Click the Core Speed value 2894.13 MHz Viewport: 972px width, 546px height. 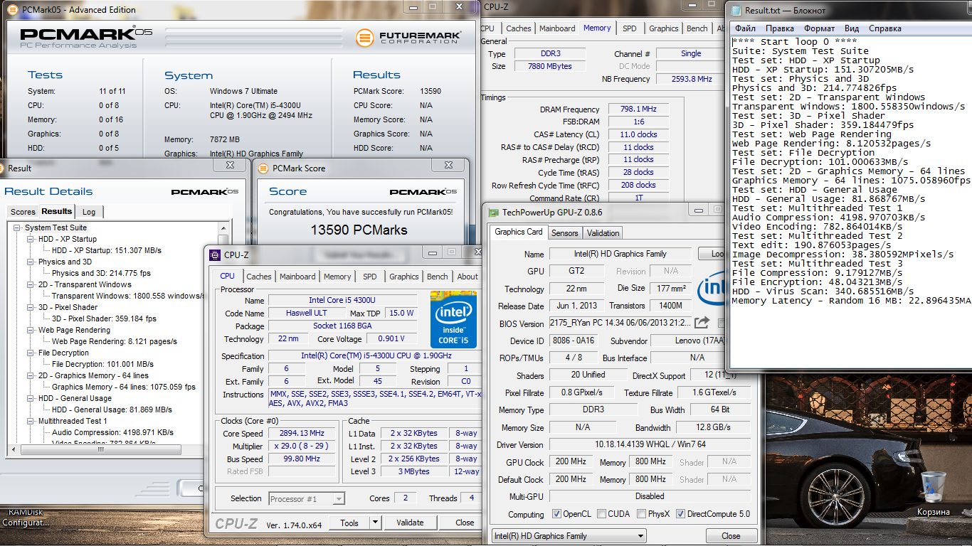point(302,434)
